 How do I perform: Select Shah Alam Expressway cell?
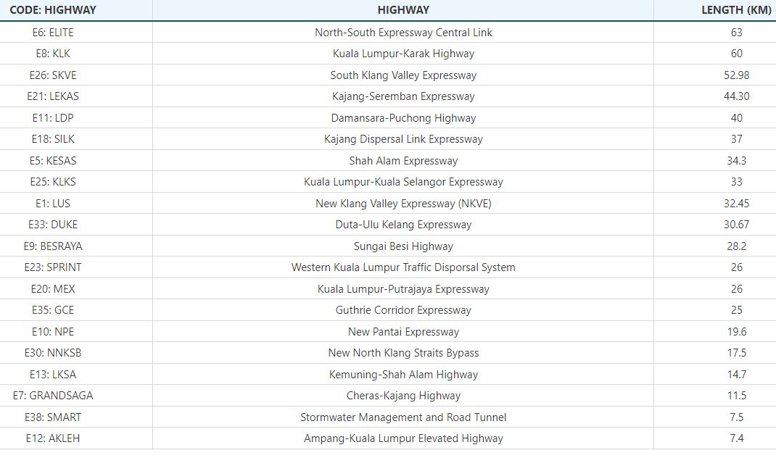point(403,161)
